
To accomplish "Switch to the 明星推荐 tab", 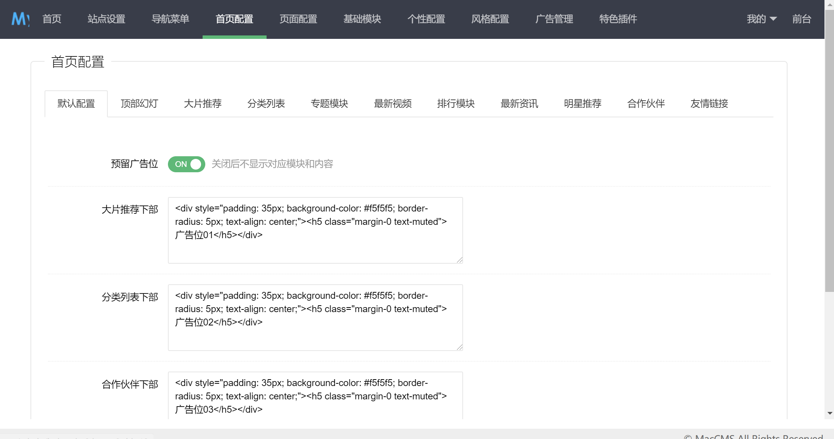I will (583, 104).
